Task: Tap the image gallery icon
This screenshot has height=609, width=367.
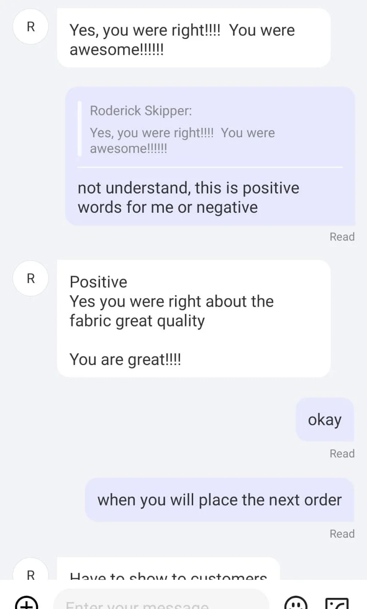Action: coord(337,603)
